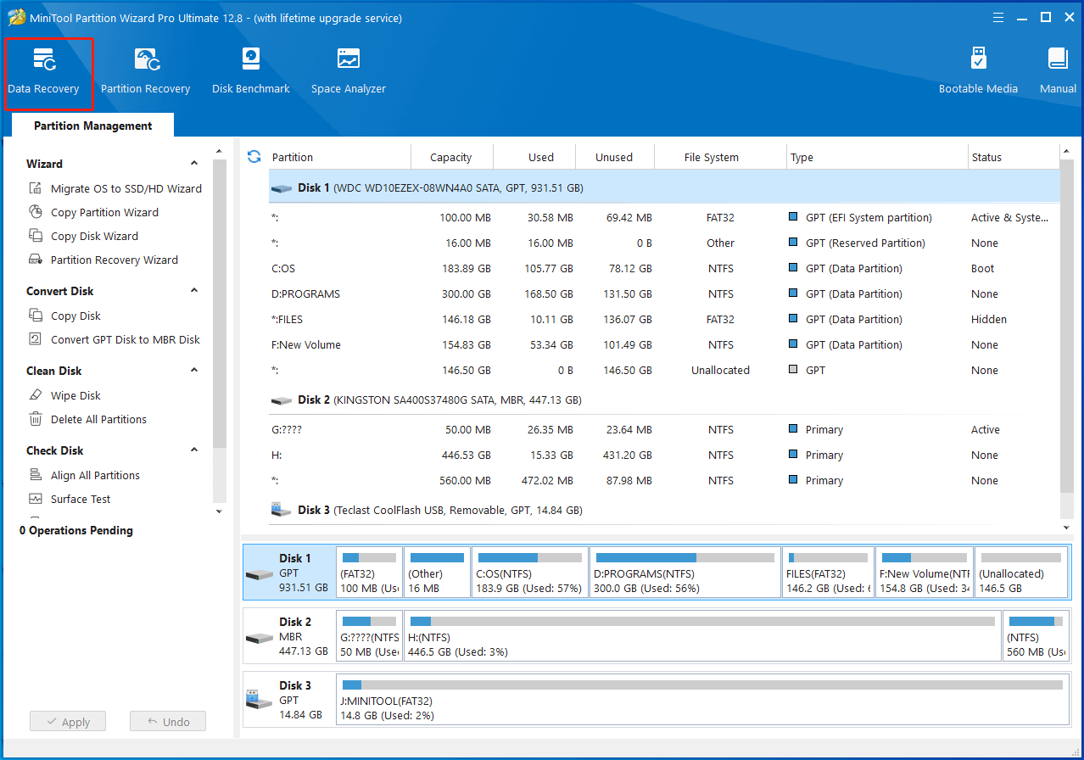Viewport: 1084px width, 760px height.
Task: Start Migrate OS to SSD/HD Wizard
Action: click(x=115, y=188)
